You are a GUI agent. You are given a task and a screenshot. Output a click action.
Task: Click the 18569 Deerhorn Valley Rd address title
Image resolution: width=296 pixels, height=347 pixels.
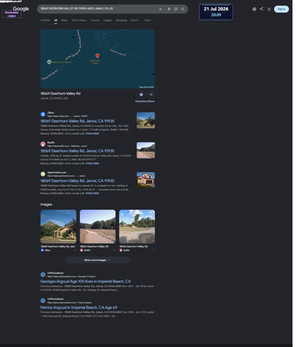point(60,94)
